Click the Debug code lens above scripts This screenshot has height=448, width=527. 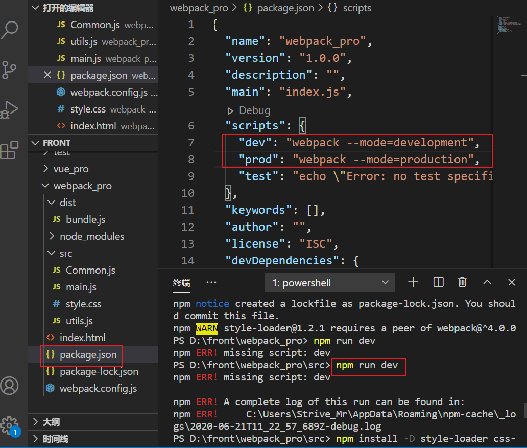(249, 110)
